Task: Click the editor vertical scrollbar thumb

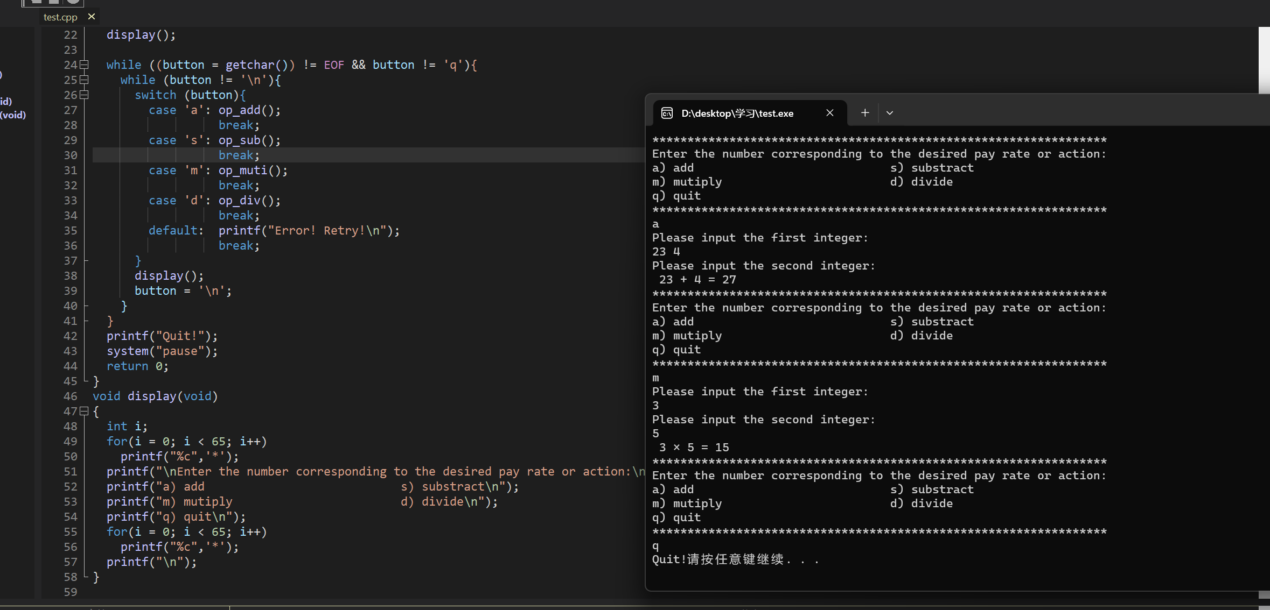Action: 1264,60
